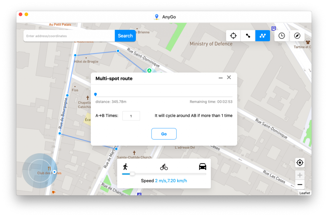Viewport: 328px width, 217px height.
Task: Click Go to start the route
Action: pos(164,134)
